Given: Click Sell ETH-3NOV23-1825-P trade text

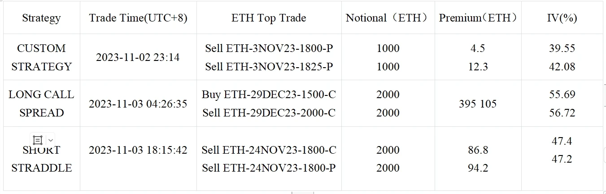Looking at the screenshot, I should (269, 67).
